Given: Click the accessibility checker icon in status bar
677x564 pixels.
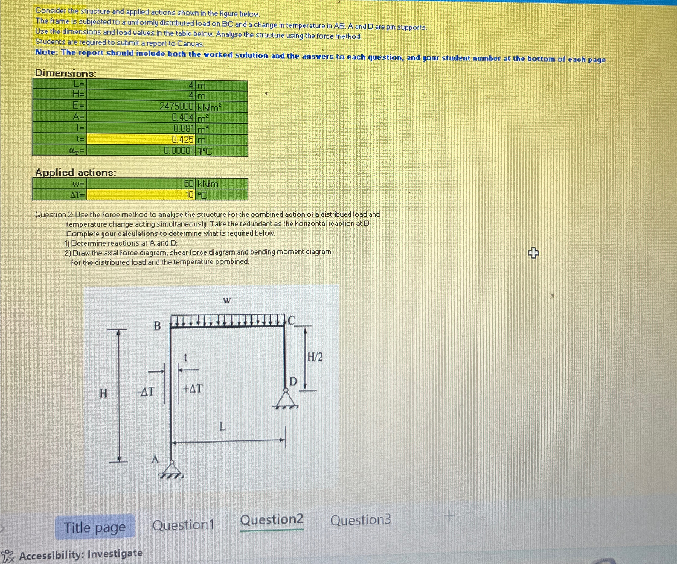Looking at the screenshot, I should click(8, 556).
